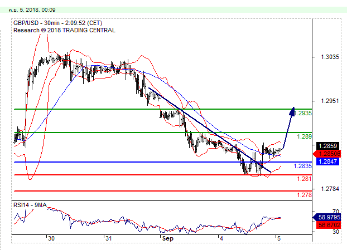
Task: Click the GBP/USD 30min chart title
Action: coord(58,23)
